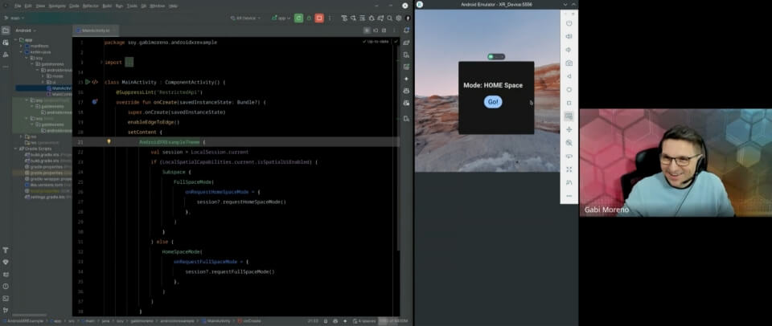Click requestFullSpaceMode() call on line 34
772x326 pixels.
point(241,271)
